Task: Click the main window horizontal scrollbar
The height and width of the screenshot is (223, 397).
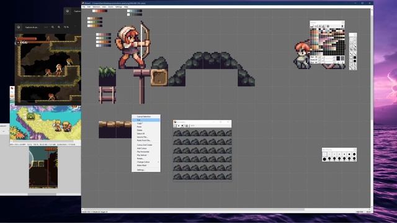Action: (194, 209)
